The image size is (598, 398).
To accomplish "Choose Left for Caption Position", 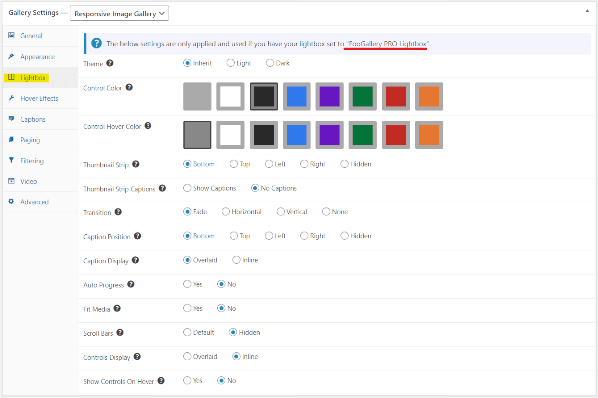I will click(x=269, y=236).
